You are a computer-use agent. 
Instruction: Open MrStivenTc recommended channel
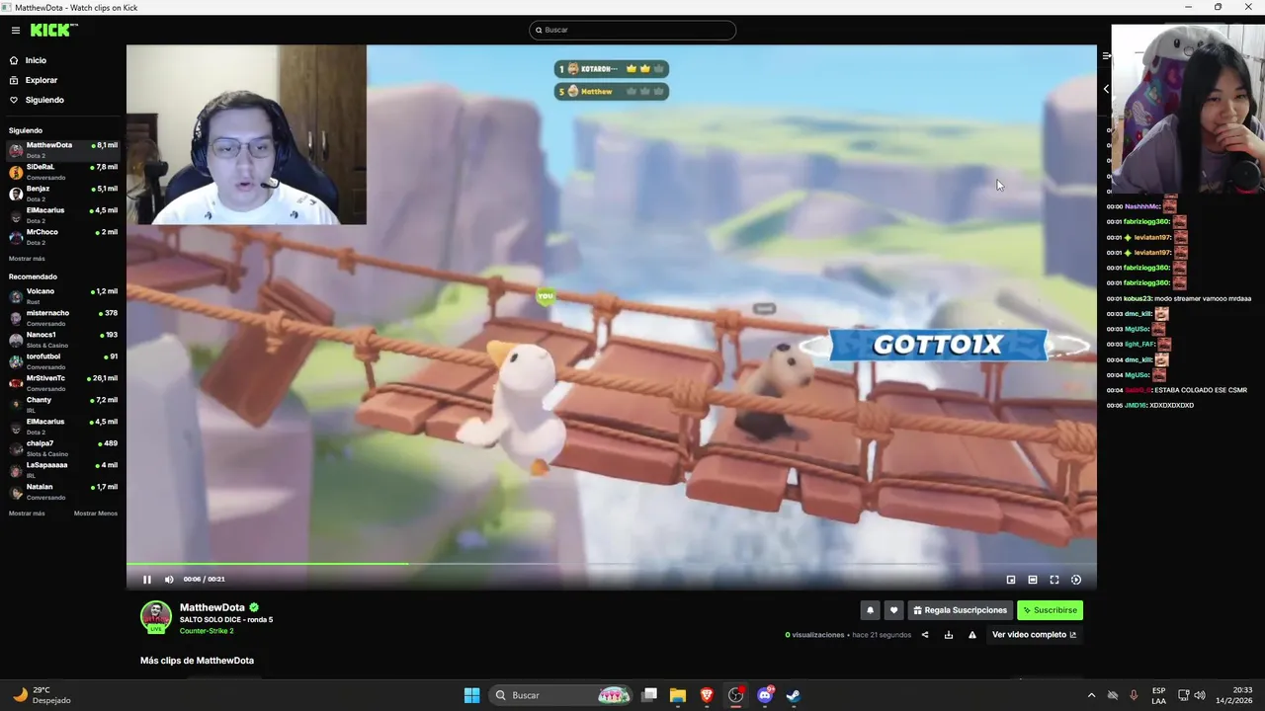pyautogui.click(x=63, y=383)
